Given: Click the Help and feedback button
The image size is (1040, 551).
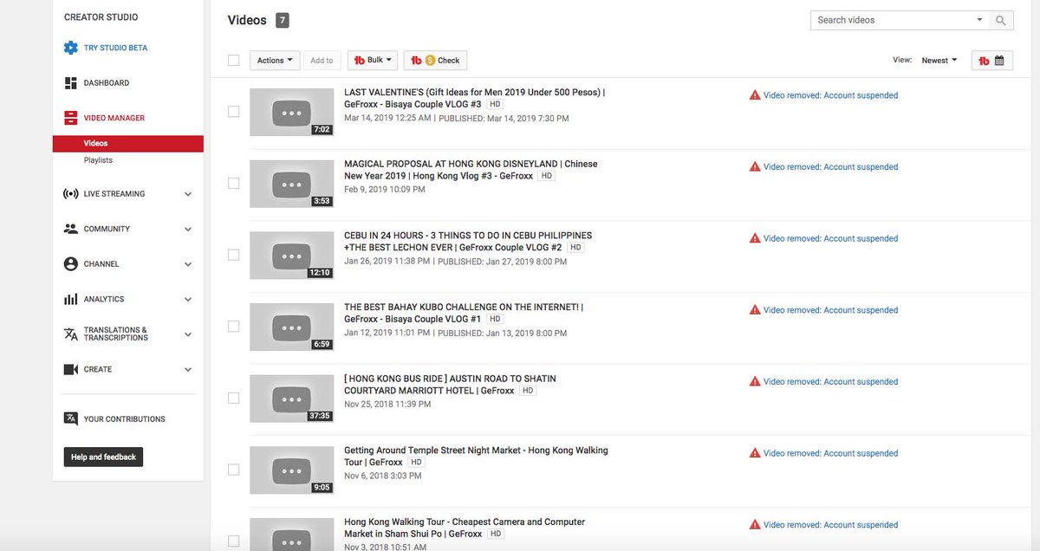Looking at the screenshot, I should 104,457.
